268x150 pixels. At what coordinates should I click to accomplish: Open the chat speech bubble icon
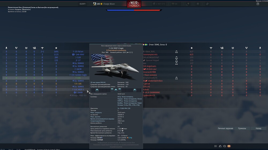(224, 146)
